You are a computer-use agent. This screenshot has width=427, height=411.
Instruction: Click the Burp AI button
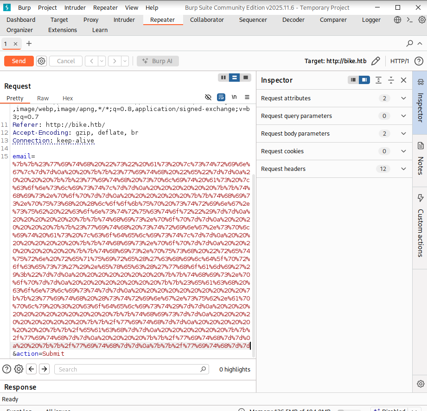(x=158, y=61)
